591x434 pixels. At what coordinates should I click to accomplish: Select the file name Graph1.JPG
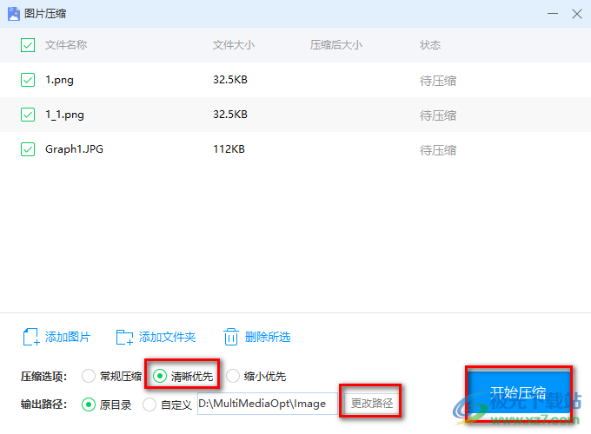(74, 149)
